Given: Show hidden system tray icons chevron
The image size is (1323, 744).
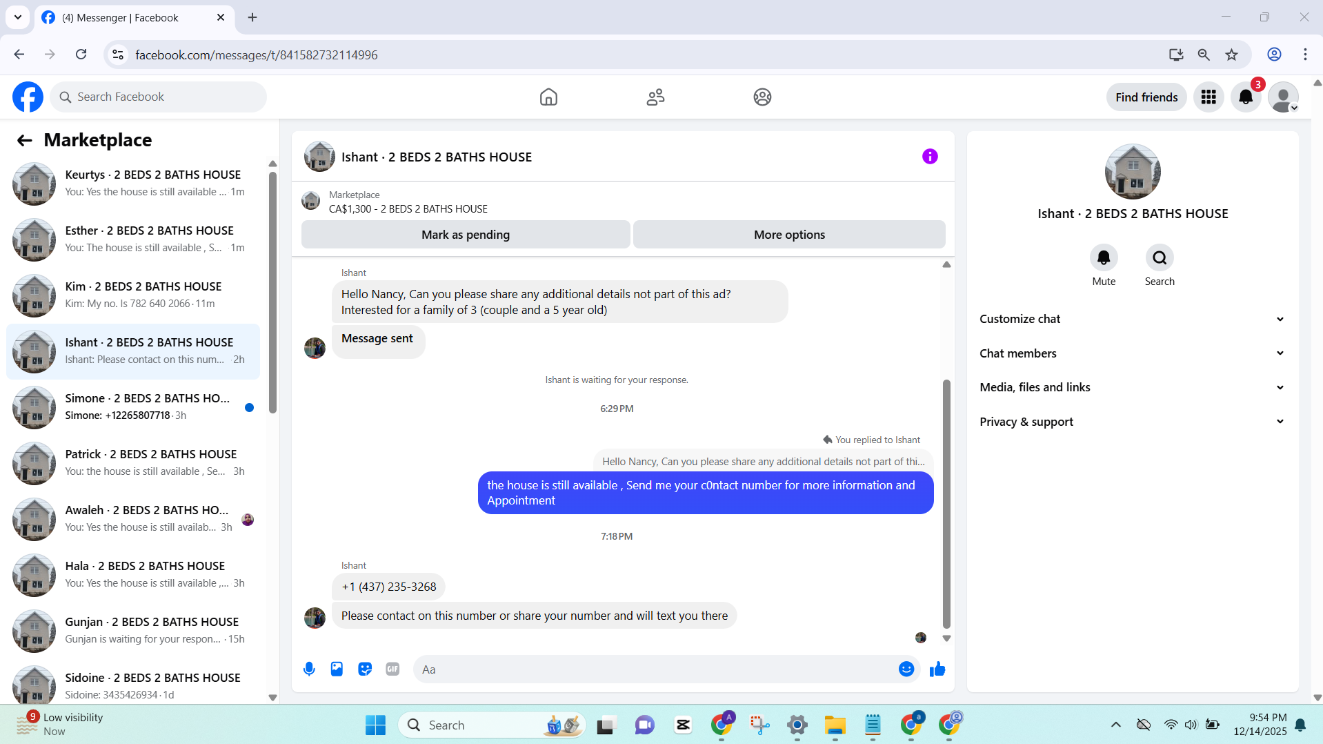Looking at the screenshot, I should 1115,725.
